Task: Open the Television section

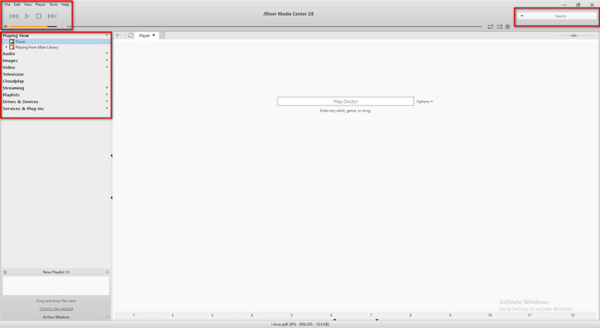Action: [x=13, y=74]
